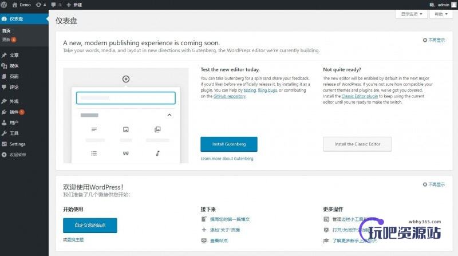The height and width of the screenshot is (256, 458).
Task: Click the plus inserter icon in editor preview
Action: coord(126,79)
